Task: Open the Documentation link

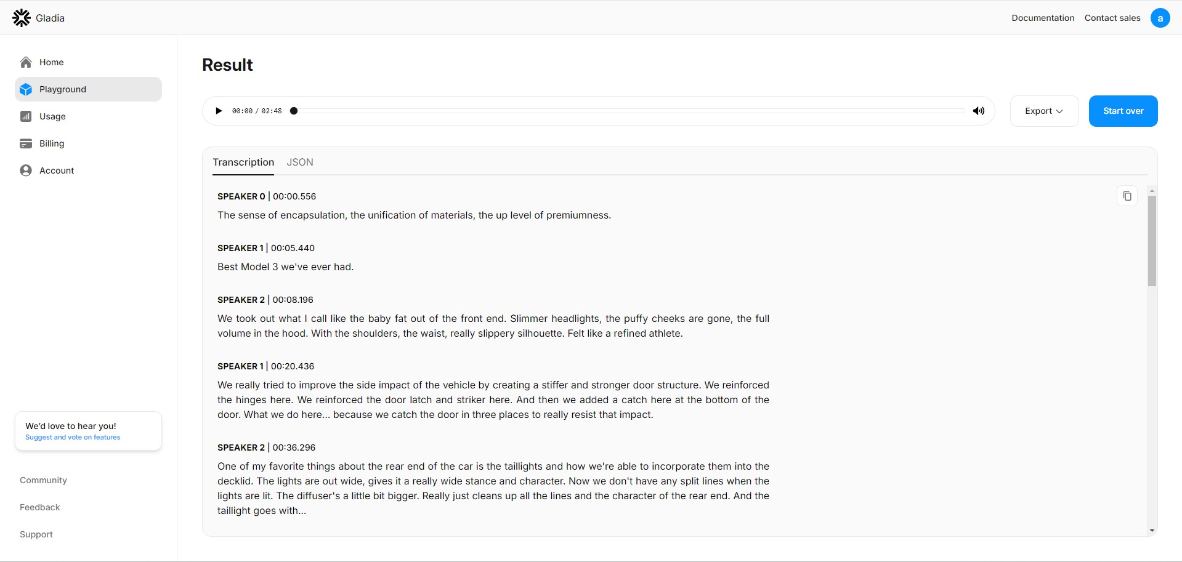Action: coord(1043,18)
